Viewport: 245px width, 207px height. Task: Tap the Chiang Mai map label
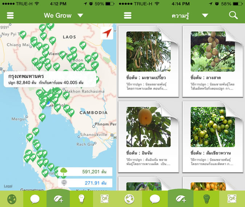coord(18,45)
